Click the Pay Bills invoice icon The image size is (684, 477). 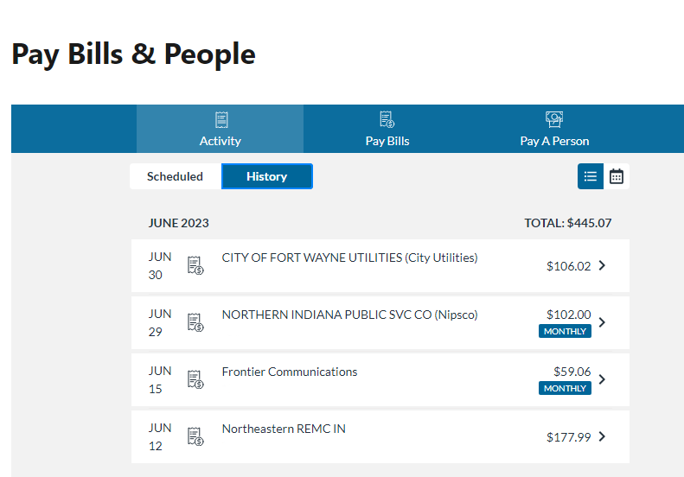[387, 120]
